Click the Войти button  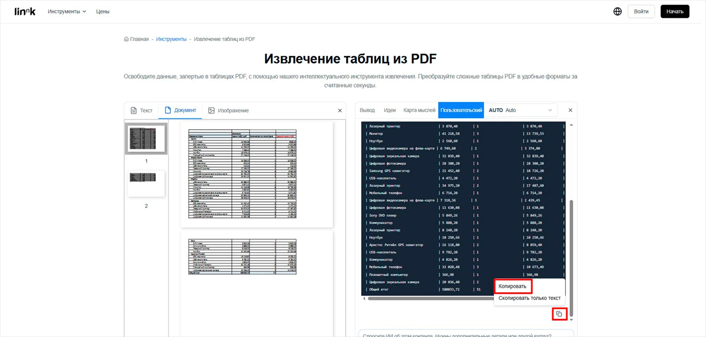[x=641, y=11]
